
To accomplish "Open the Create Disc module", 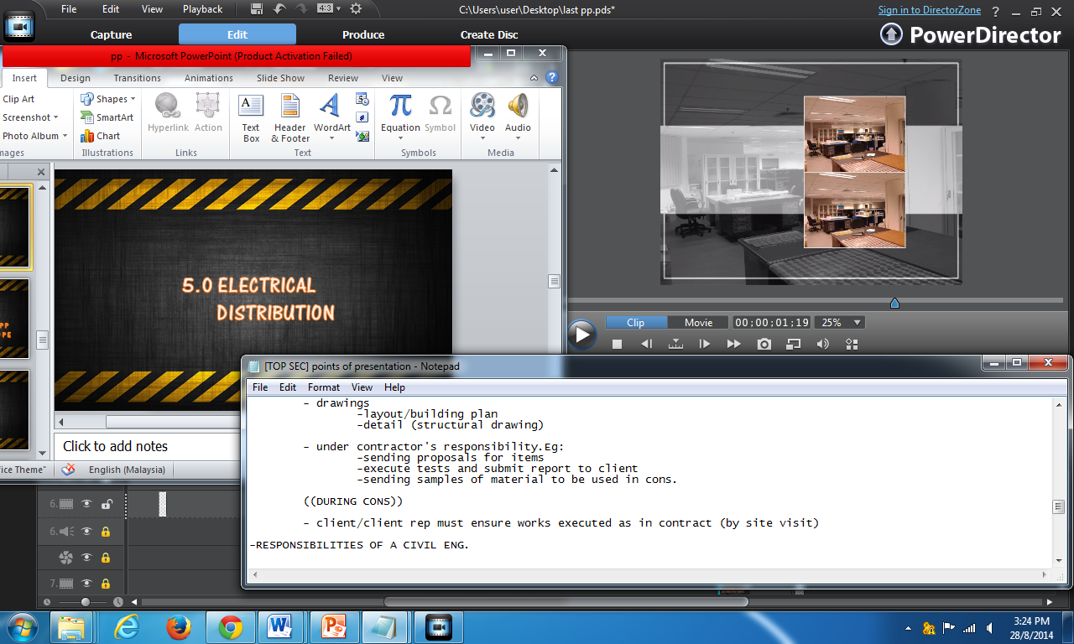I will point(489,34).
